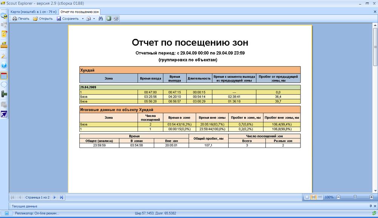Click the vertical scrollbar up arrow
Viewport: 378px width, 218px height.
375,25
